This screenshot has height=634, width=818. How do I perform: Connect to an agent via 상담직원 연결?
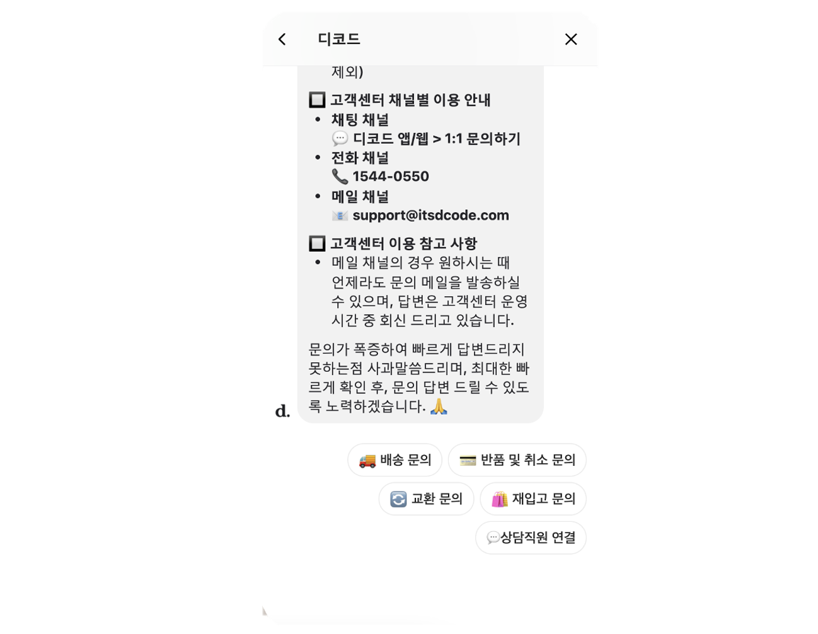(531, 538)
